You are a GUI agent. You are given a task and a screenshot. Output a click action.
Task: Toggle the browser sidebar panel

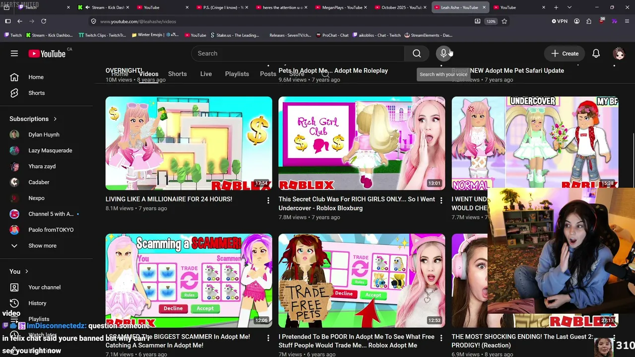[8, 21]
